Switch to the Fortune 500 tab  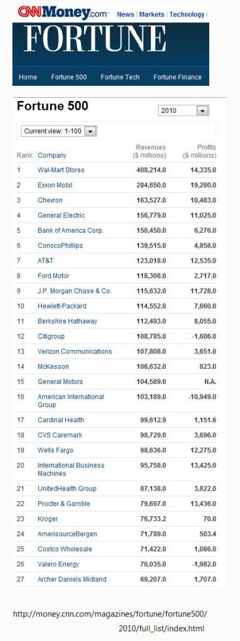[68, 77]
